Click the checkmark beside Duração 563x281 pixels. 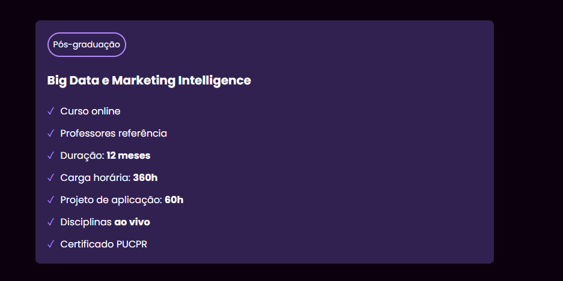(50, 155)
